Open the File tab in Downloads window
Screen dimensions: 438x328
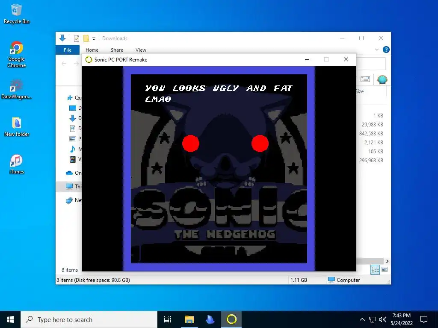click(68, 50)
